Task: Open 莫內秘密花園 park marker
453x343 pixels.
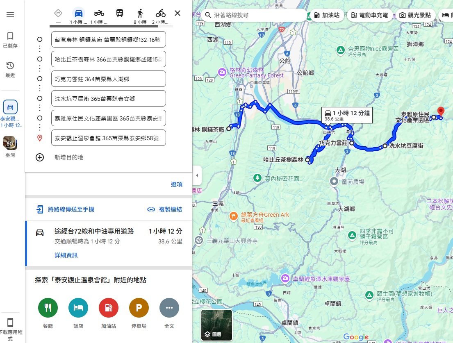Action: coord(257,178)
